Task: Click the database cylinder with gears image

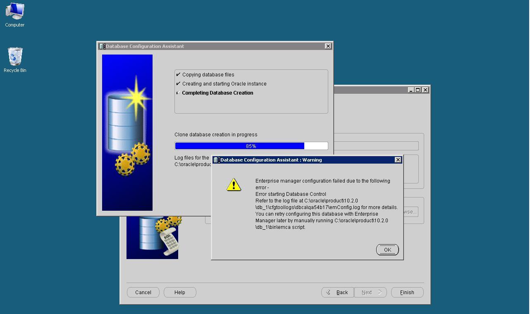Action: pos(127,132)
